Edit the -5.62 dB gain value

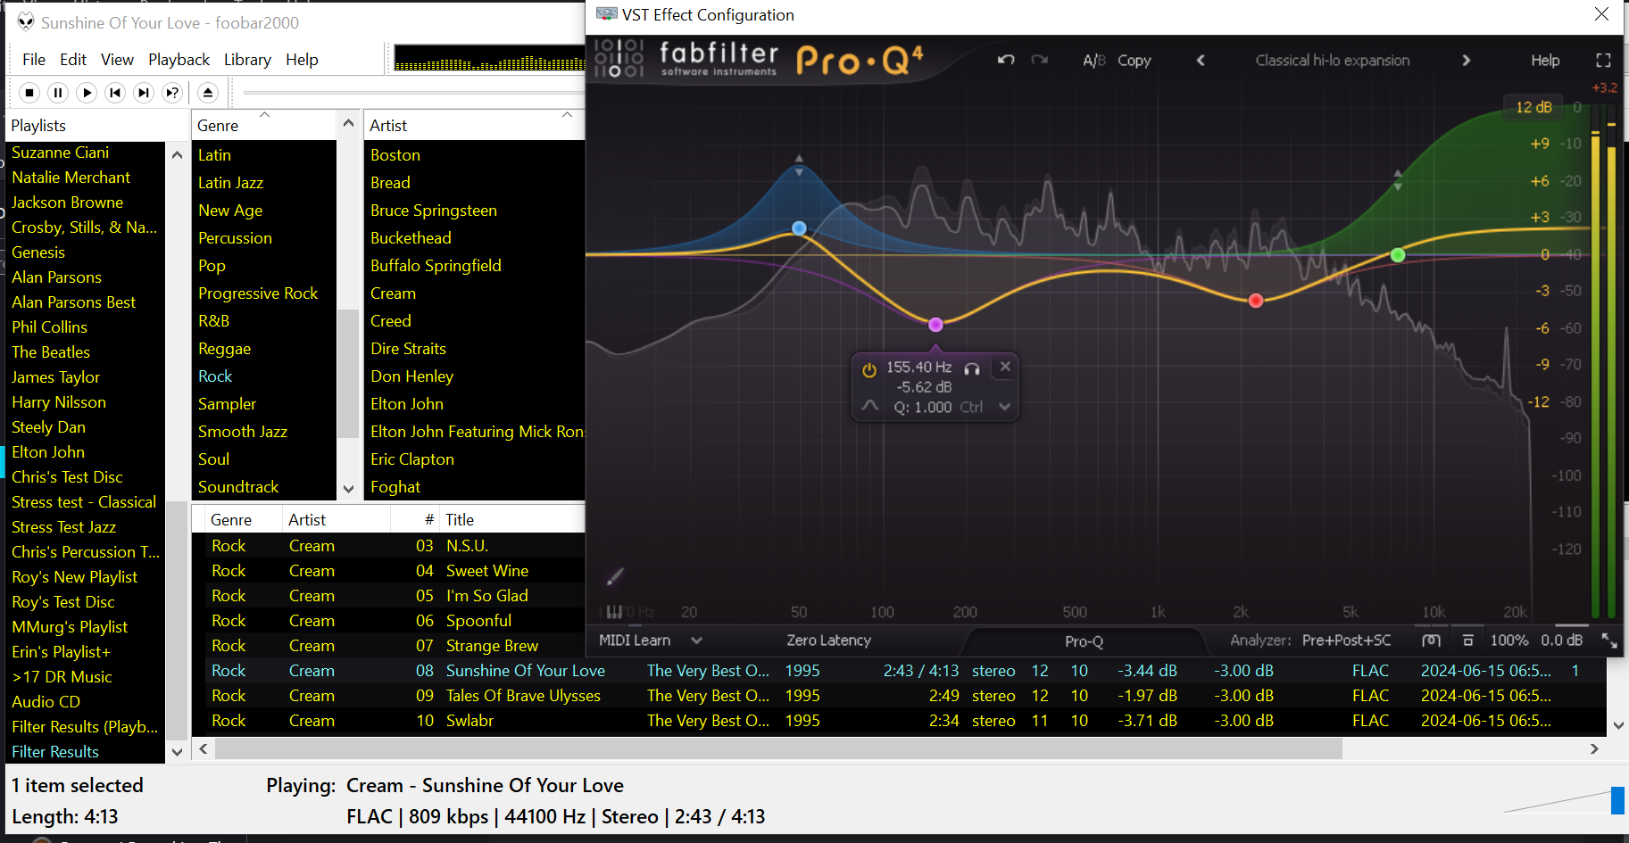click(924, 386)
